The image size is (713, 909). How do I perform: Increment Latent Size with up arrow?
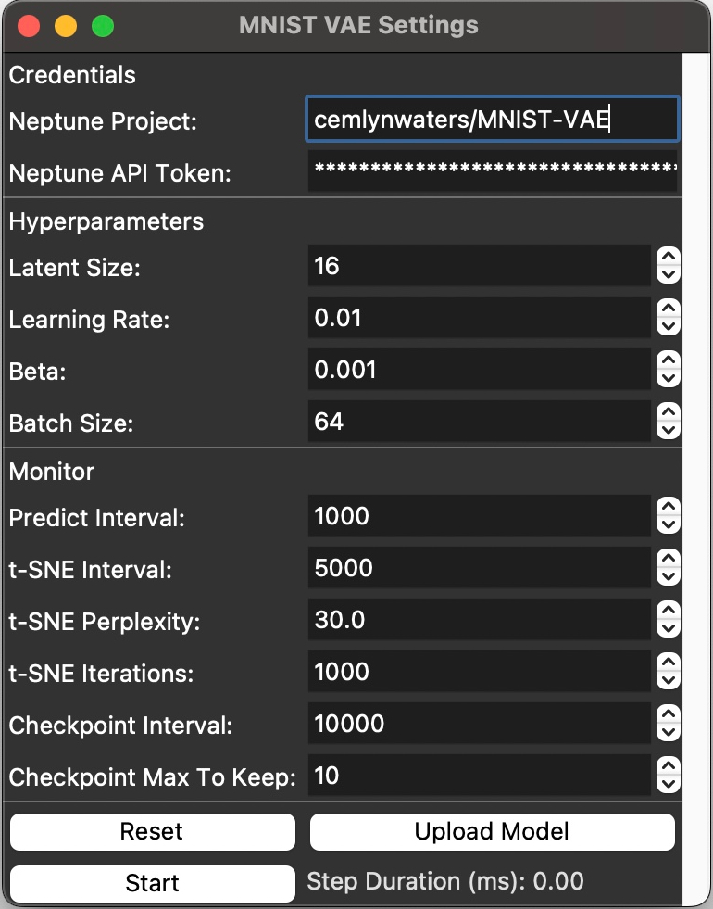pyautogui.click(x=669, y=258)
